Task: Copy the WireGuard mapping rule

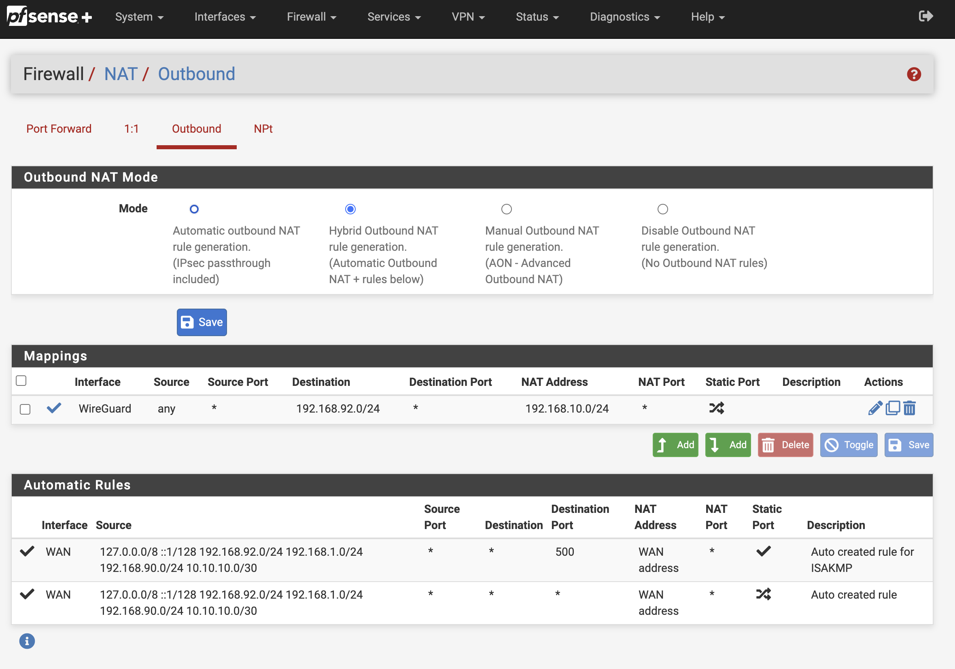Action: 893,408
